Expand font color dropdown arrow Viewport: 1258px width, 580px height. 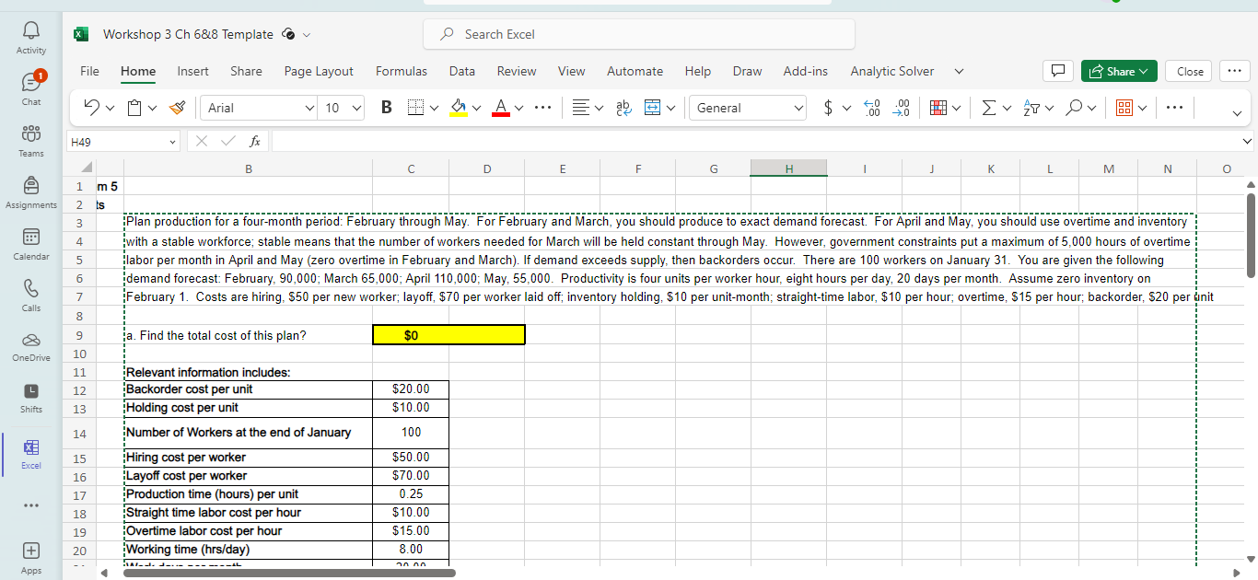(x=518, y=109)
